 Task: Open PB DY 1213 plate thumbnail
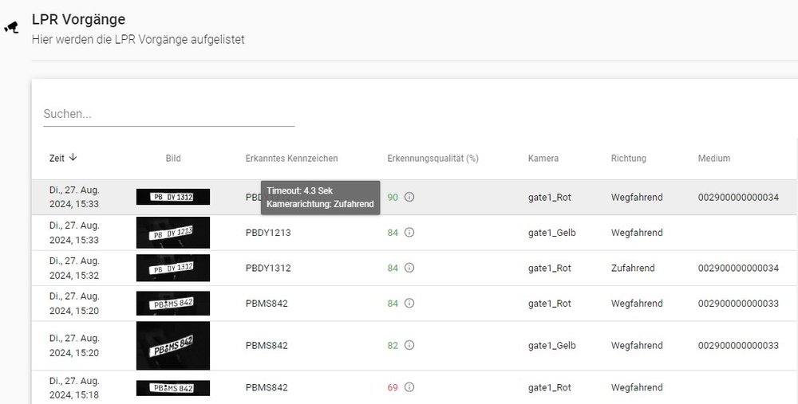pos(173,233)
